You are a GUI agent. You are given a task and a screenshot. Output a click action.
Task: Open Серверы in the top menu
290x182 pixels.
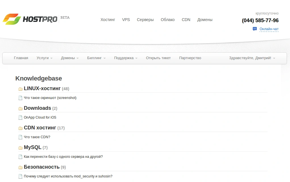145,20
